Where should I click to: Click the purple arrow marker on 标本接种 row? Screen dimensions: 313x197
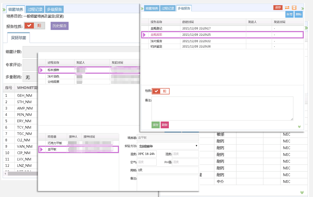tap(42, 70)
